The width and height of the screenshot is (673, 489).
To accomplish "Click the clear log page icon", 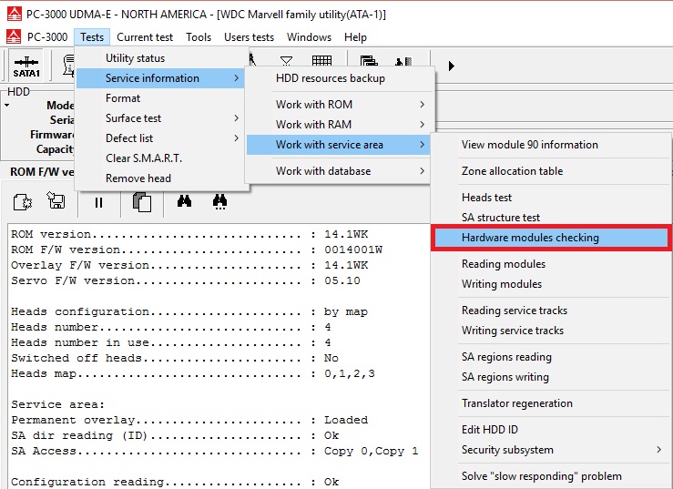I will [x=23, y=201].
